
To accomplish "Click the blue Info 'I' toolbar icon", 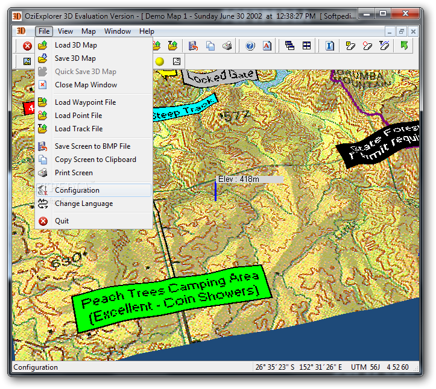I will pos(330,46).
